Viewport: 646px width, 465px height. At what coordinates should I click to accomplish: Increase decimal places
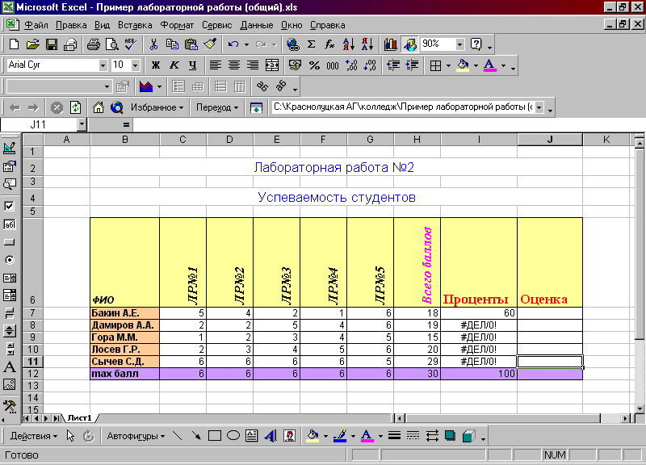point(351,65)
